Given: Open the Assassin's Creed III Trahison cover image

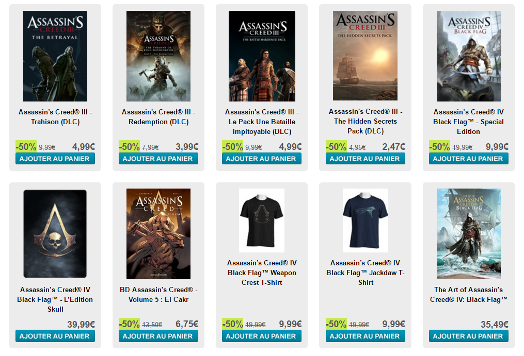Looking at the screenshot, I should 55,56.
